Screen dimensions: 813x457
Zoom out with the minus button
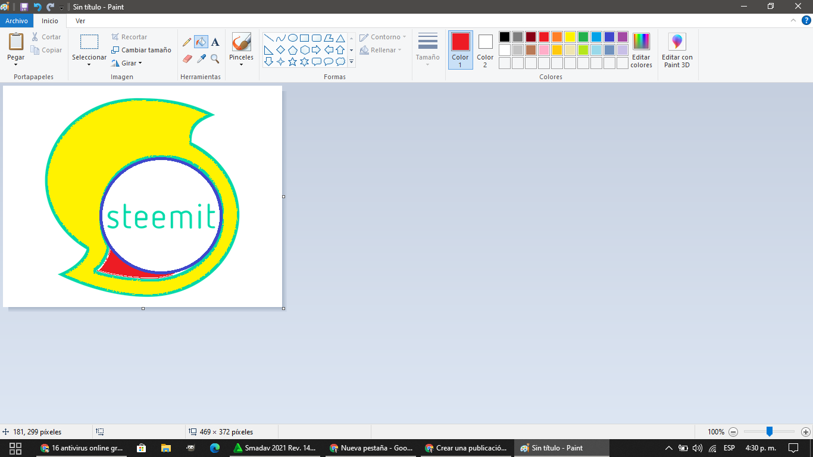coord(733,432)
